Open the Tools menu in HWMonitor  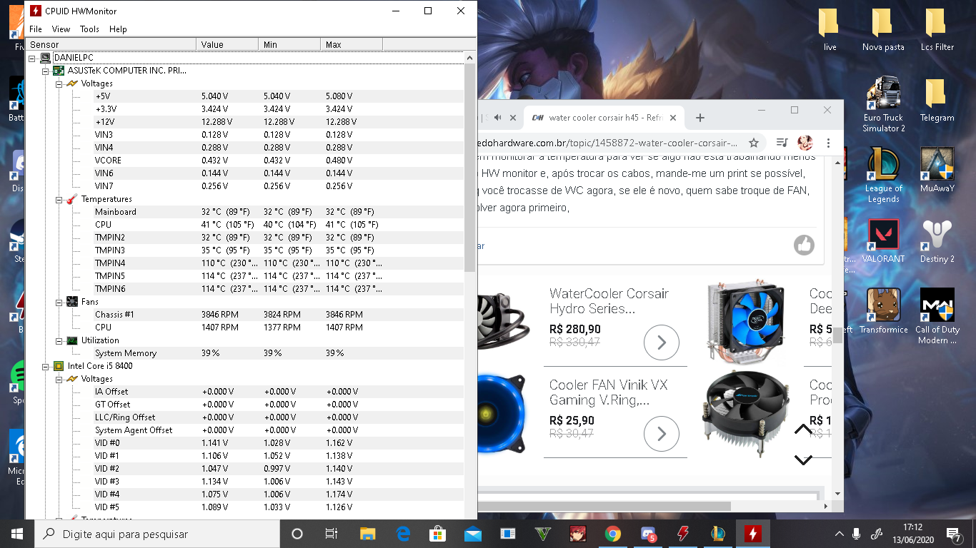point(89,29)
